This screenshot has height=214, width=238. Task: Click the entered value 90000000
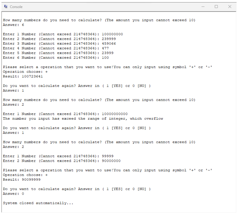(x=111, y=161)
